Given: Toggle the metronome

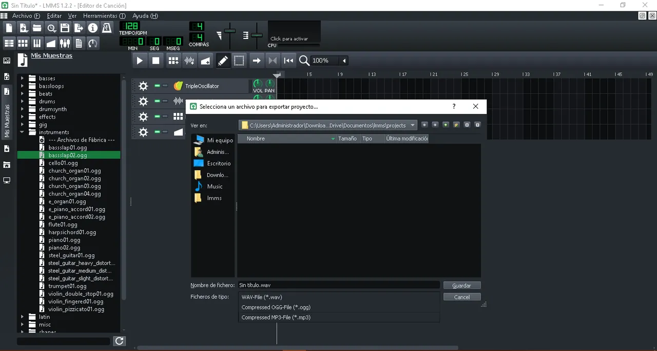Looking at the screenshot, I should [x=107, y=28].
